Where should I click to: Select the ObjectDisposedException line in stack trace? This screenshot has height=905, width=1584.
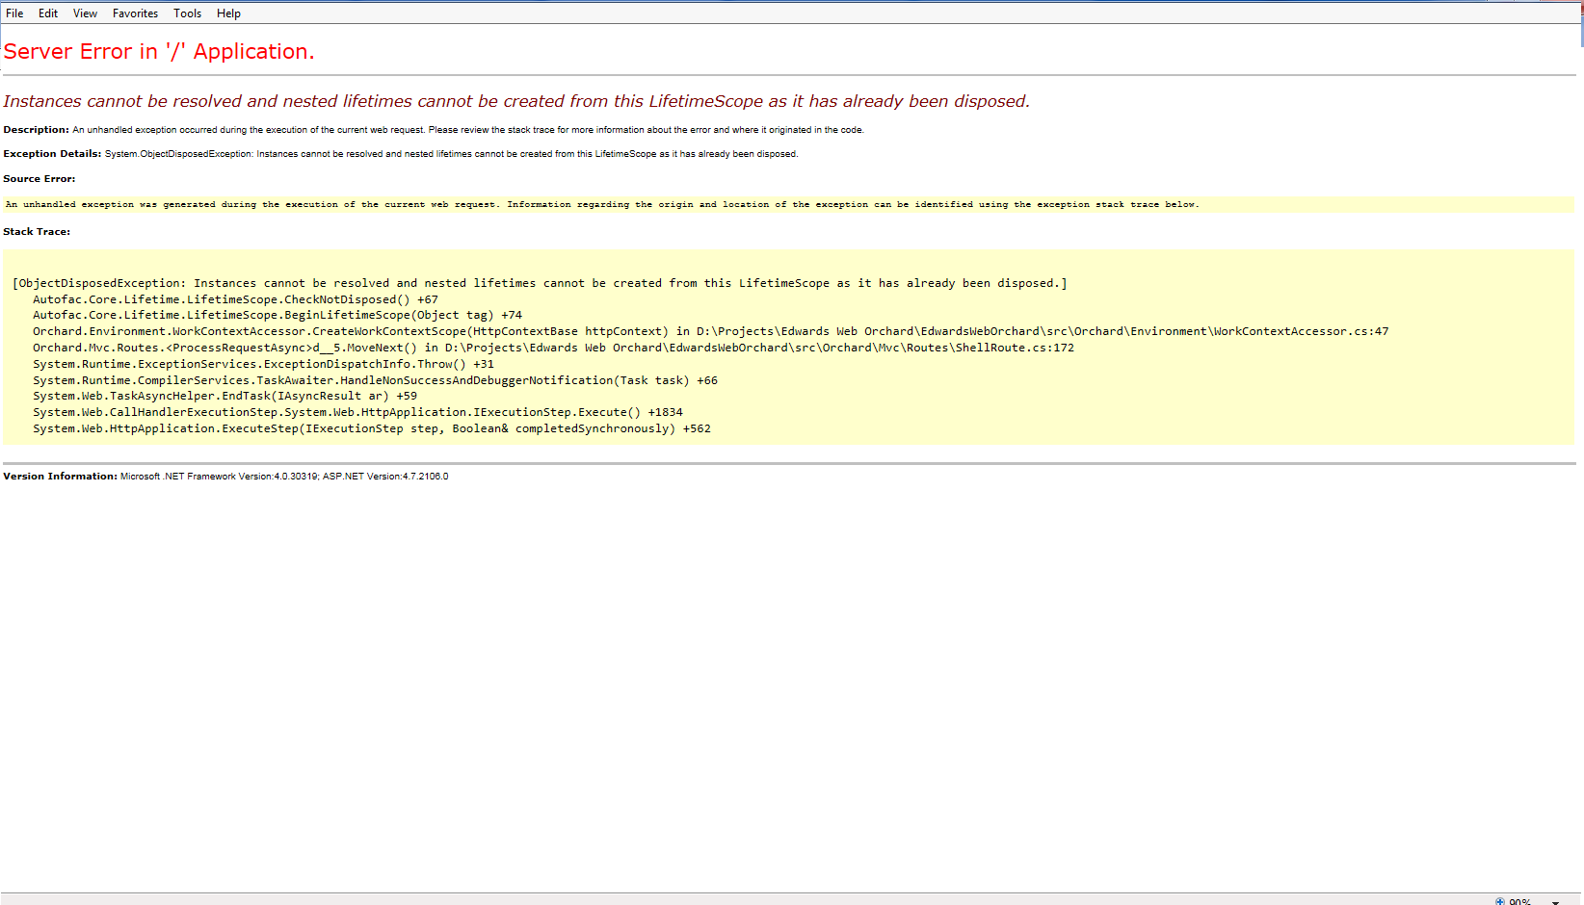[540, 282]
